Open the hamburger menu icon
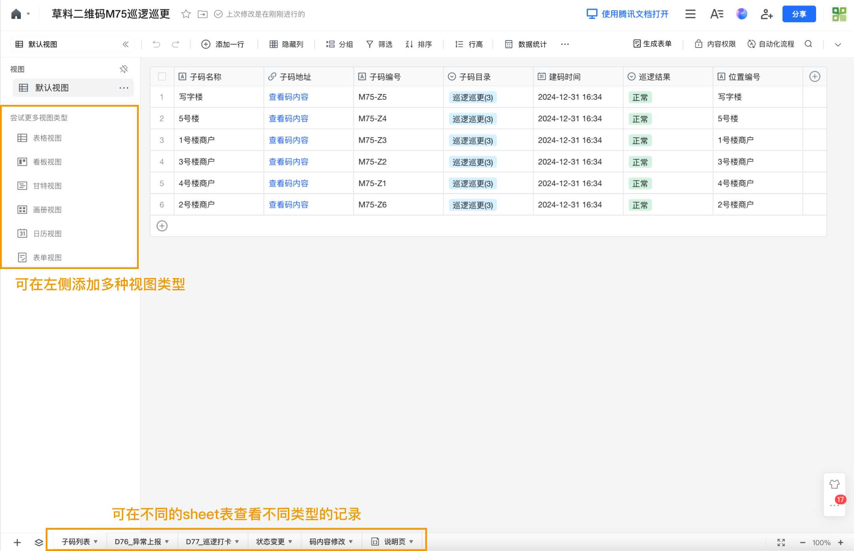Screen dimensions: 854x551 690,14
